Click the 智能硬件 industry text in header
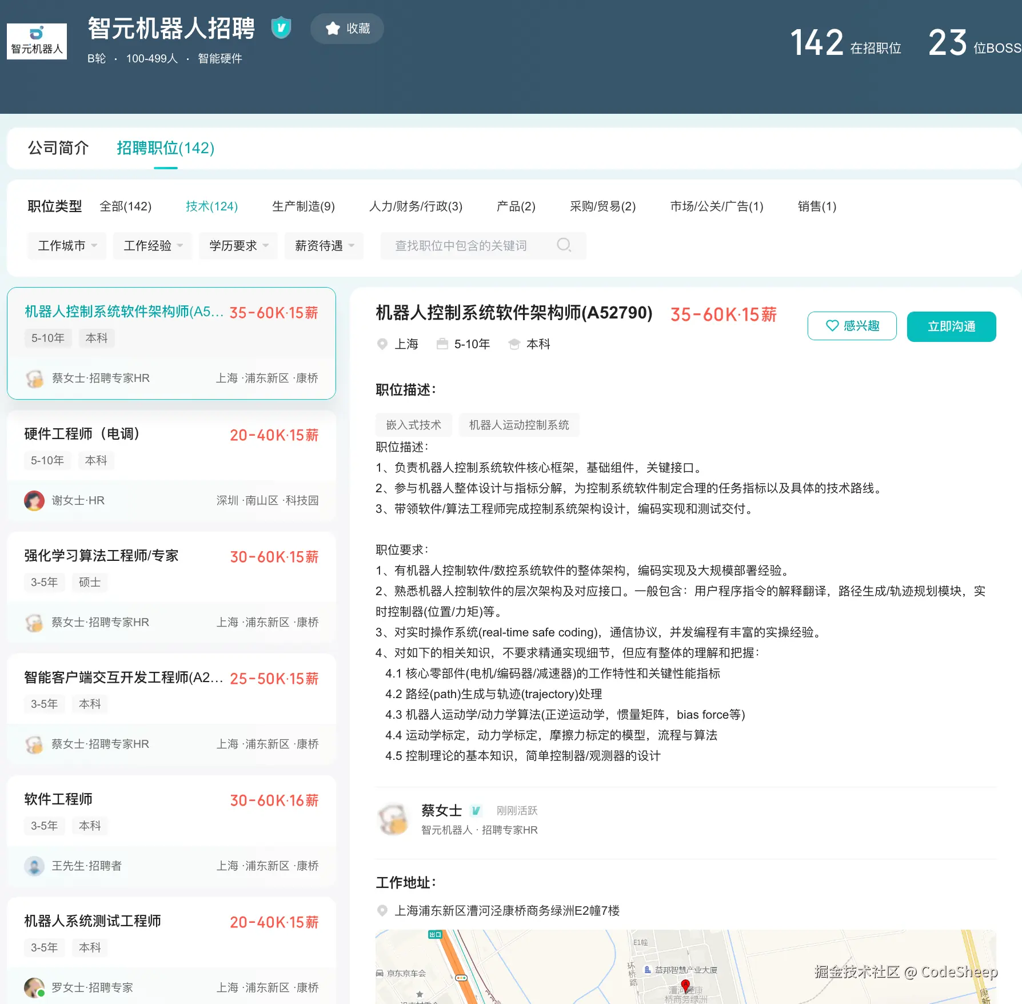This screenshot has width=1022, height=1004. (x=220, y=58)
